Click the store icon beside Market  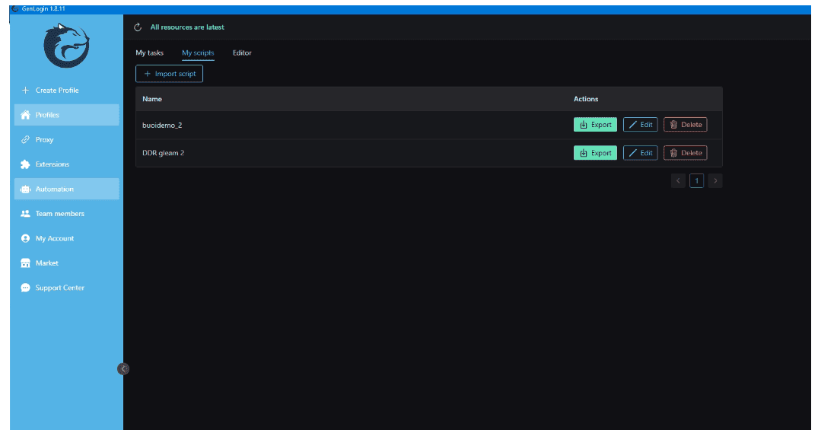tap(25, 263)
